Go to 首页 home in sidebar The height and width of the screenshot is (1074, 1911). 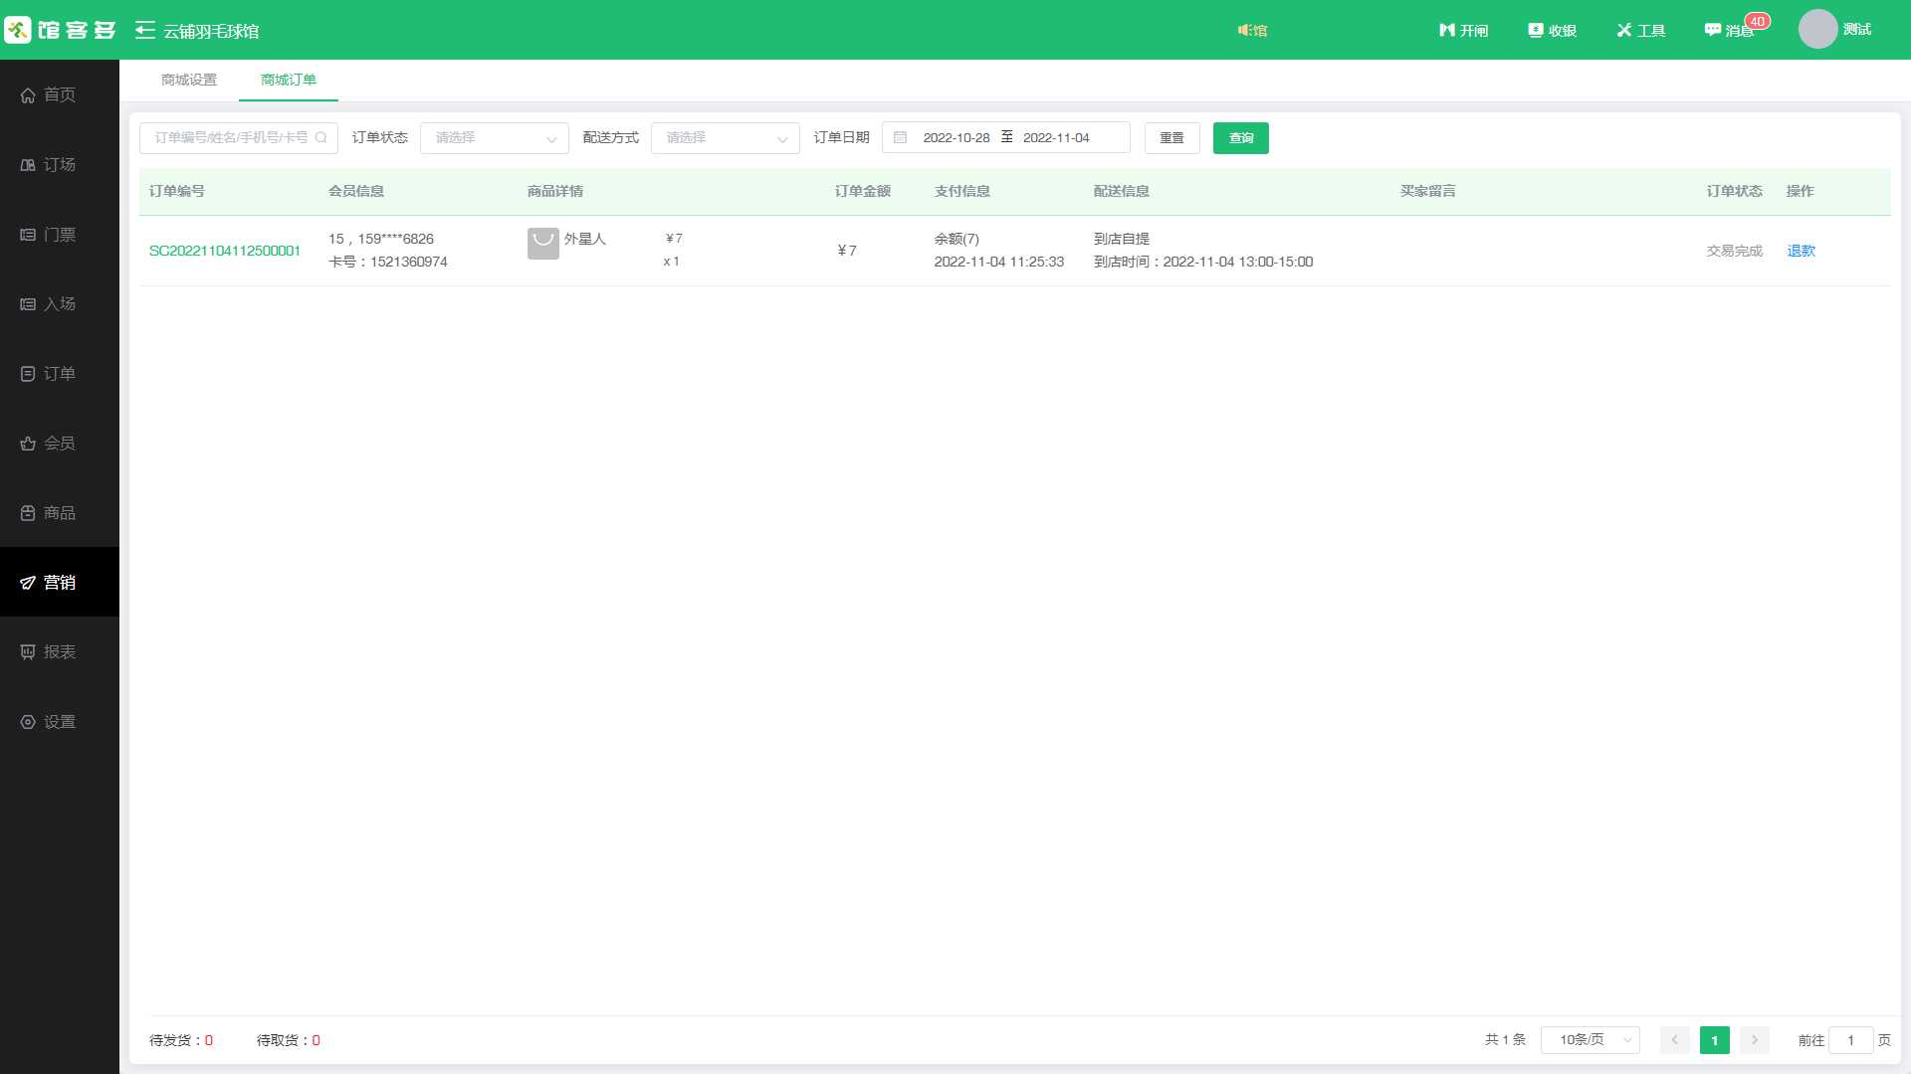(x=60, y=94)
